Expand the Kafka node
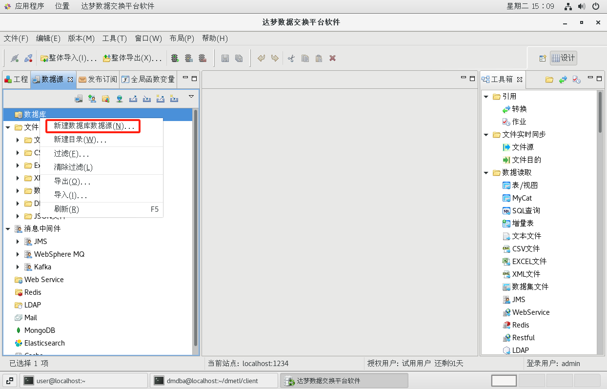Viewport: 607px width, 389px height. coord(18,267)
